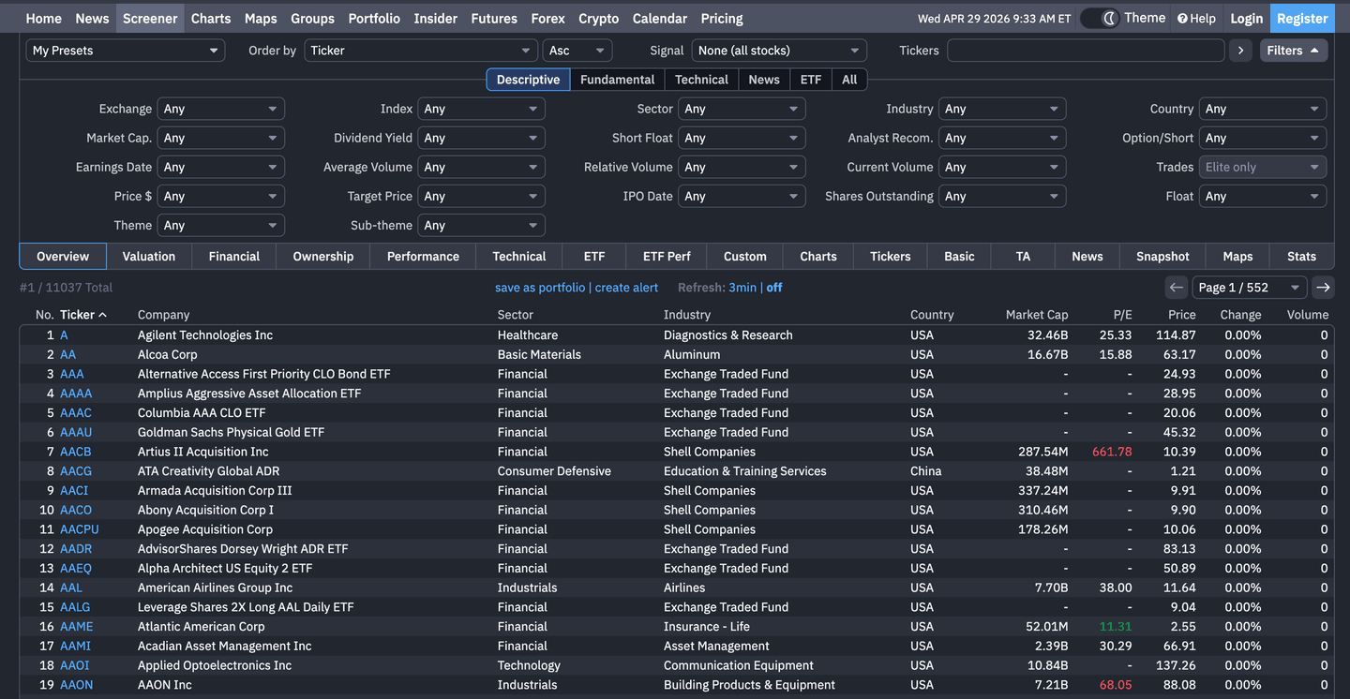Screen dimensions: 1350x699
Task: Open the AAL ticker link
Action: click(71, 587)
